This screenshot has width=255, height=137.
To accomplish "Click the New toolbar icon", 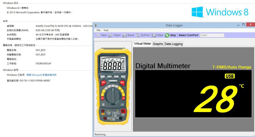I will 98,35.
